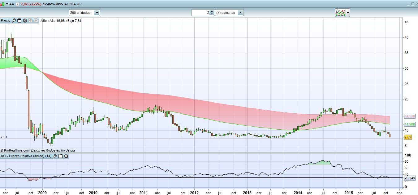Click the candlestick chart style icon
418x195 pixels.
pyautogui.click(x=2, y=4)
